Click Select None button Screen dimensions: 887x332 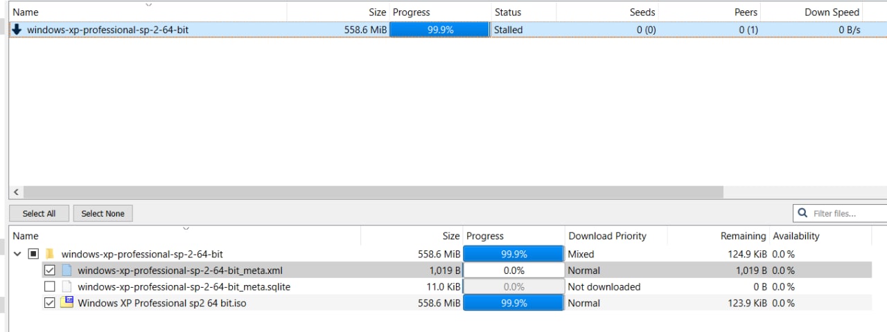103,213
